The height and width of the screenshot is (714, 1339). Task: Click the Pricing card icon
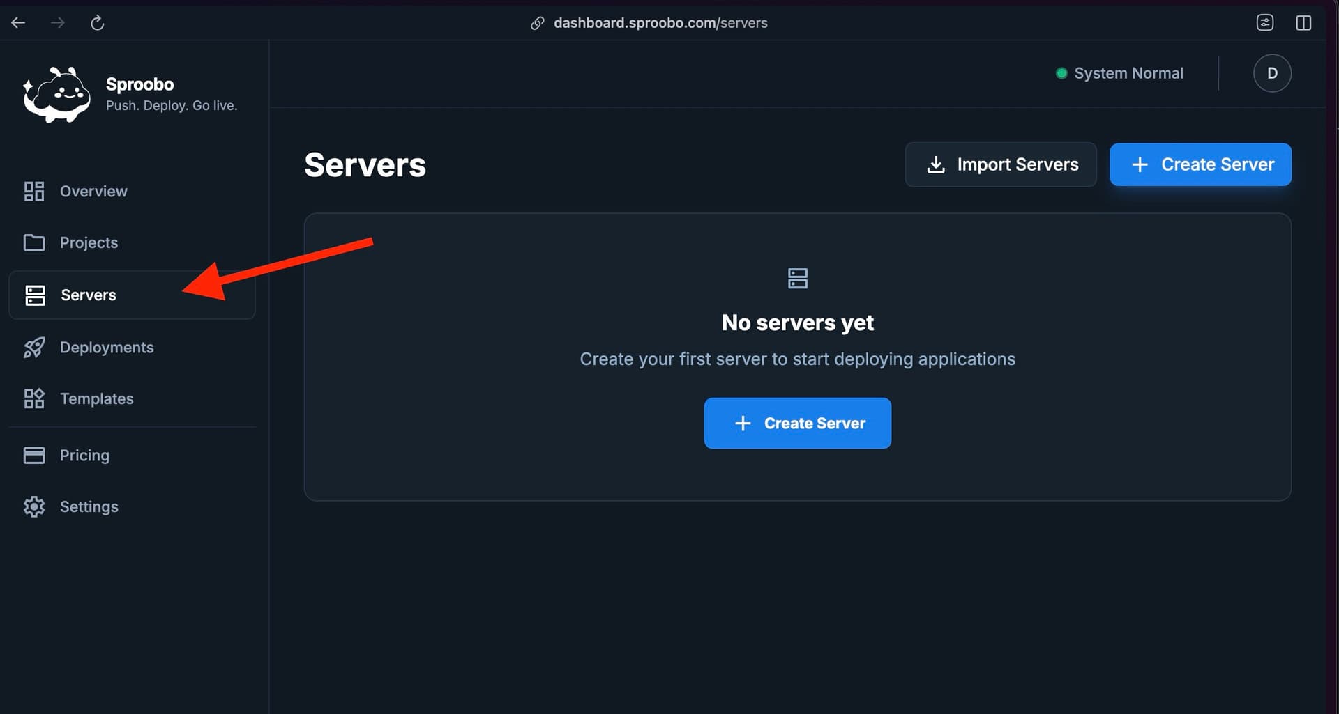[34, 455]
